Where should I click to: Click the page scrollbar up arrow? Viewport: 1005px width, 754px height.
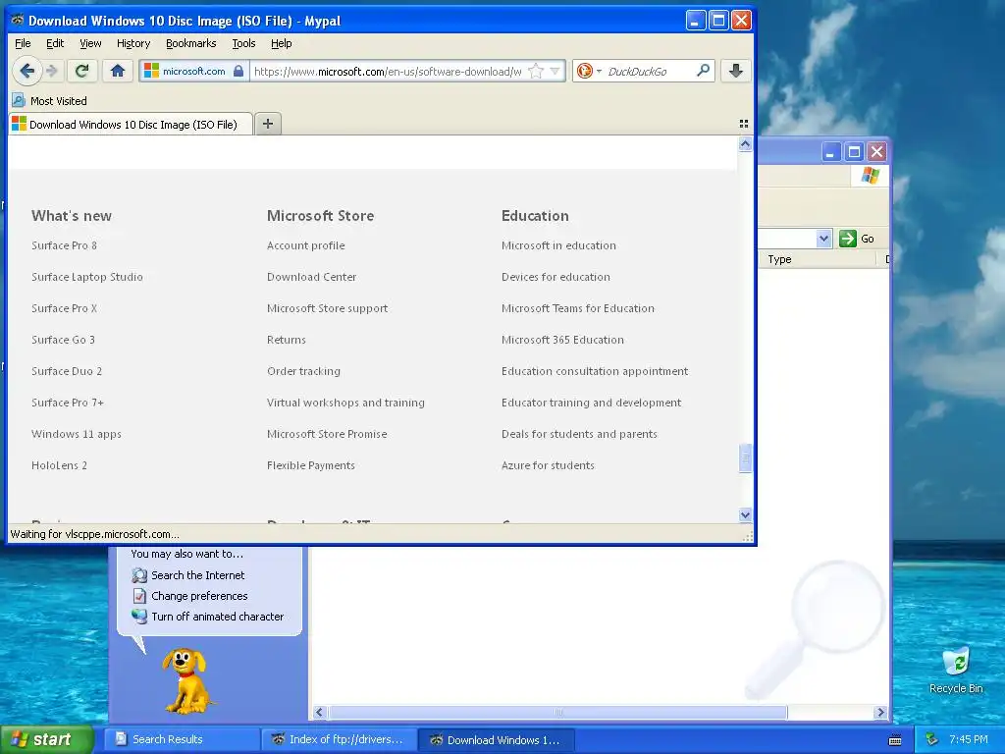click(x=745, y=144)
